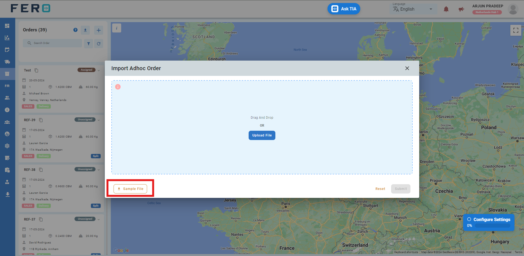The height and width of the screenshot is (256, 524).
Task: Expand the REF-38 order card
Action: point(99,170)
